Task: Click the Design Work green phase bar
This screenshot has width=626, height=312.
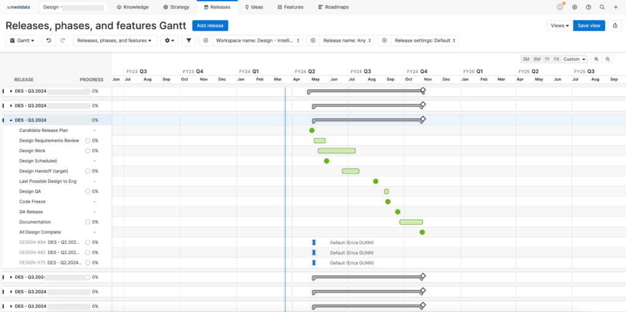Action: [336, 151]
